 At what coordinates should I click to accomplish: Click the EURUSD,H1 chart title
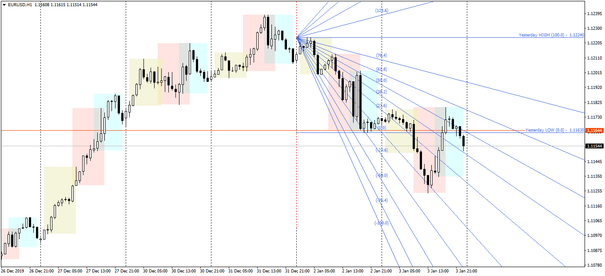(20, 4)
